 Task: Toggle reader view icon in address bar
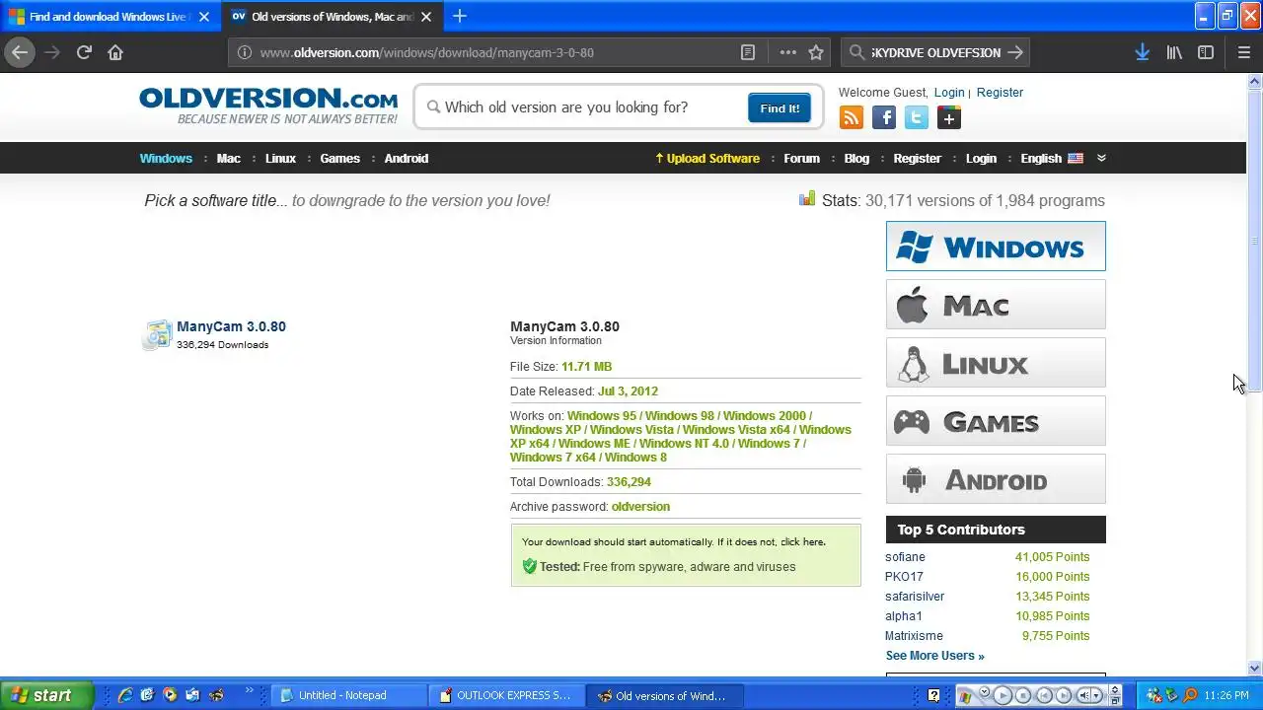pos(748,52)
